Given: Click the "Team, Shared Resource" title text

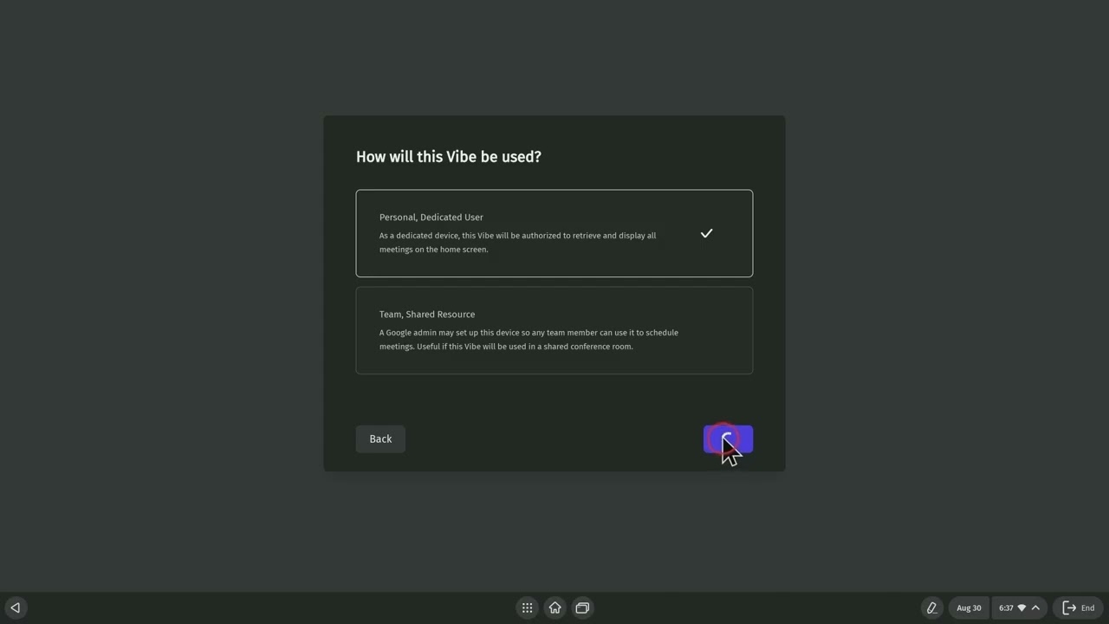Looking at the screenshot, I should 427,315.
